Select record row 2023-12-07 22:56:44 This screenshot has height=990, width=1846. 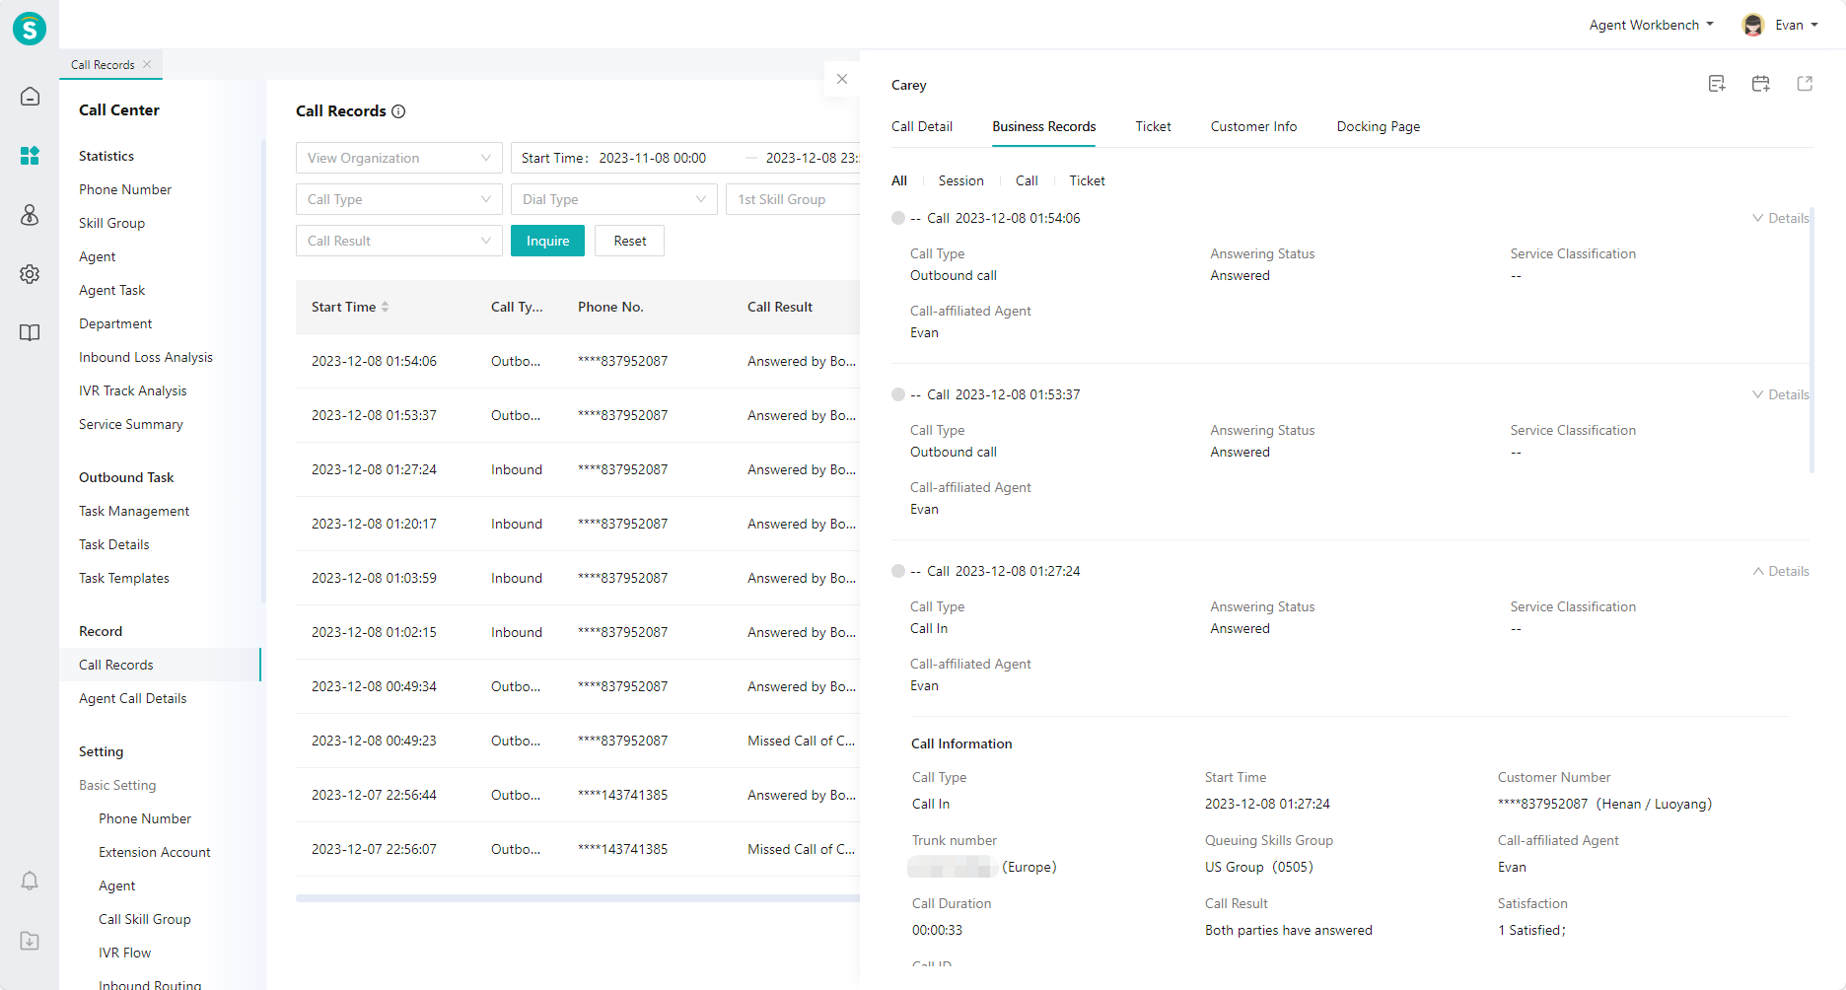[x=578, y=795]
